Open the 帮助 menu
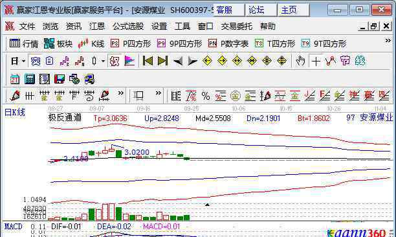Image resolution: width=396 pixels, height=237 pixels. [x=268, y=27]
